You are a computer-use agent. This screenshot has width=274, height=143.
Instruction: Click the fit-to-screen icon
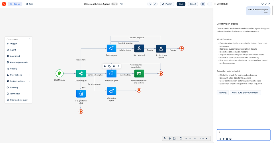coord(181,138)
